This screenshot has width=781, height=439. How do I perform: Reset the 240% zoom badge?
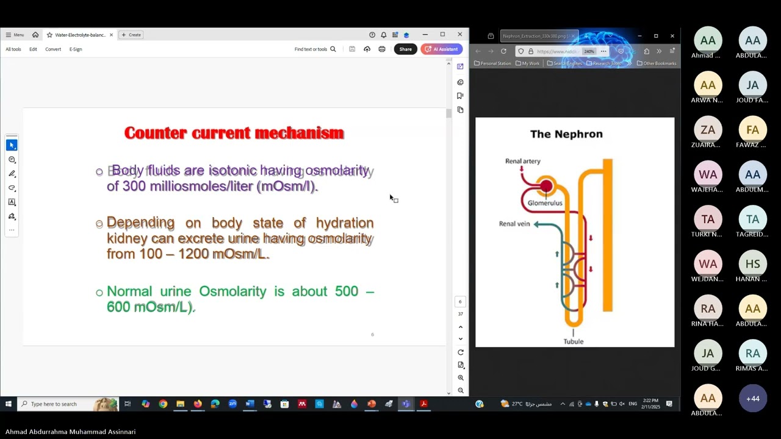click(589, 51)
